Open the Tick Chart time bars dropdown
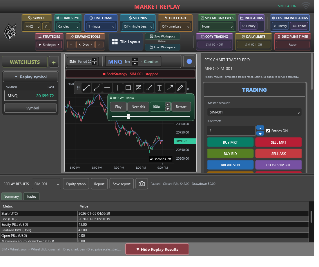The image size is (319, 267). [x=175, y=26]
